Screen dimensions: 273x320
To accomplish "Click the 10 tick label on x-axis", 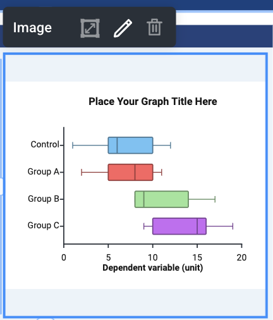I will click(153, 257).
